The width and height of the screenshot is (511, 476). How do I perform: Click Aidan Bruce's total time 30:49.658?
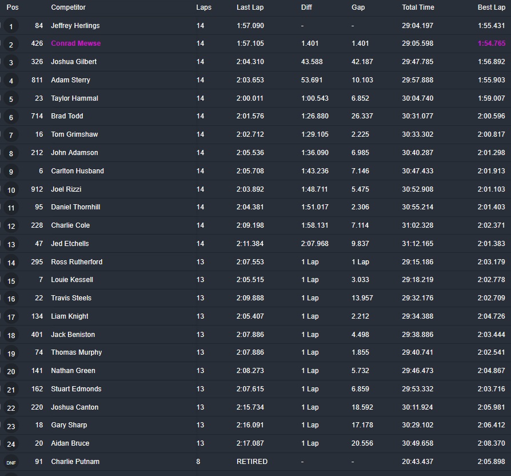coord(417,443)
